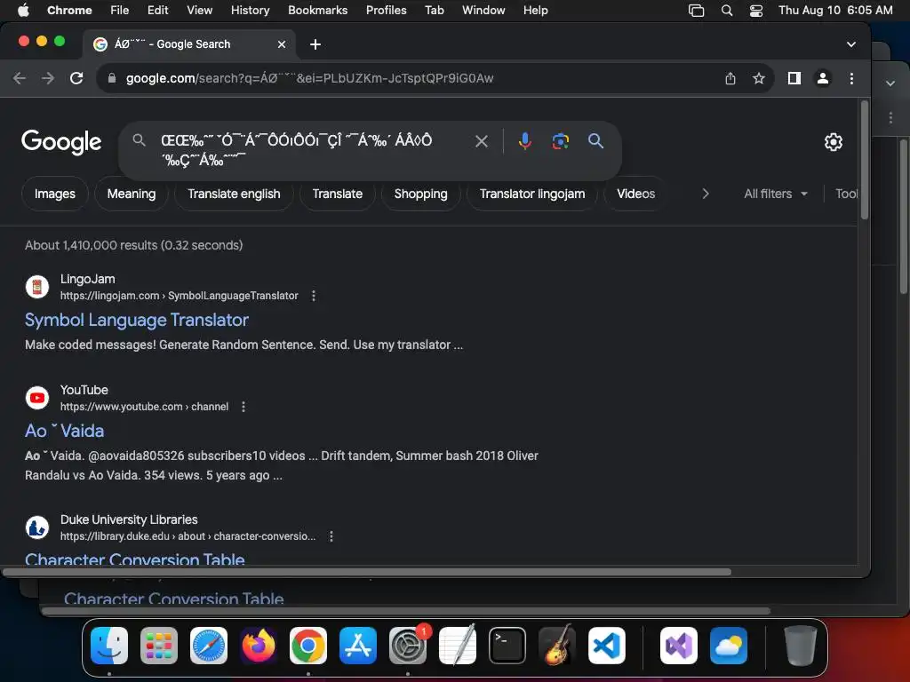This screenshot has width=910, height=682.
Task: Open the Profiles menu
Action: (x=386, y=11)
